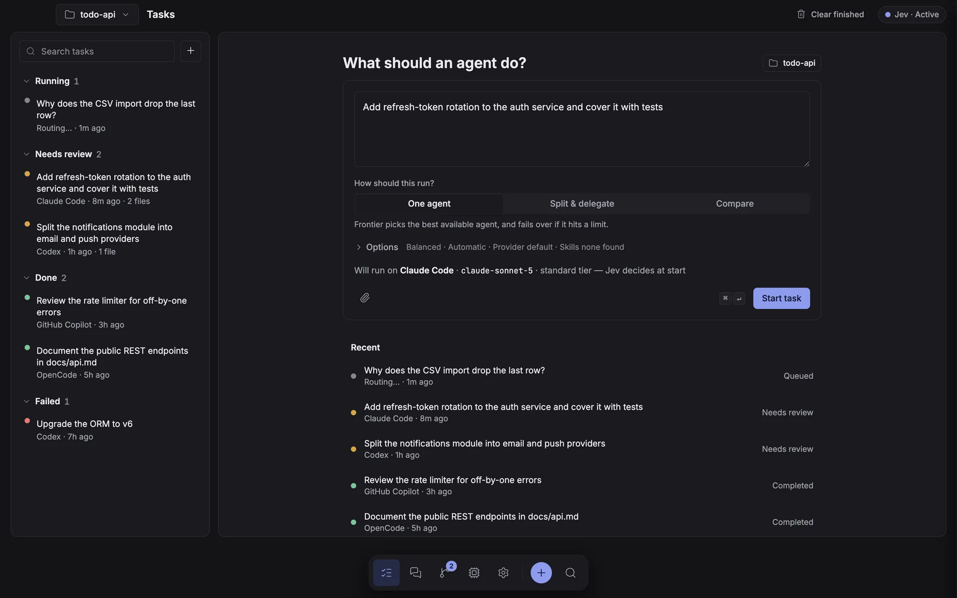The width and height of the screenshot is (957, 598).
Task: Click the Start task button
Action: [x=781, y=298]
